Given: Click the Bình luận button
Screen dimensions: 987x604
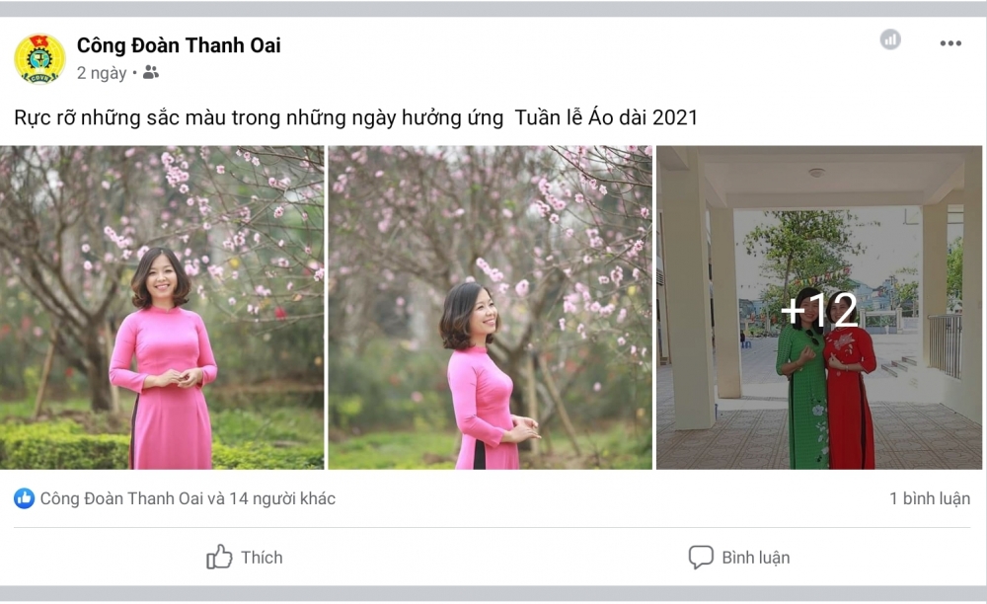Looking at the screenshot, I should [x=739, y=558].
